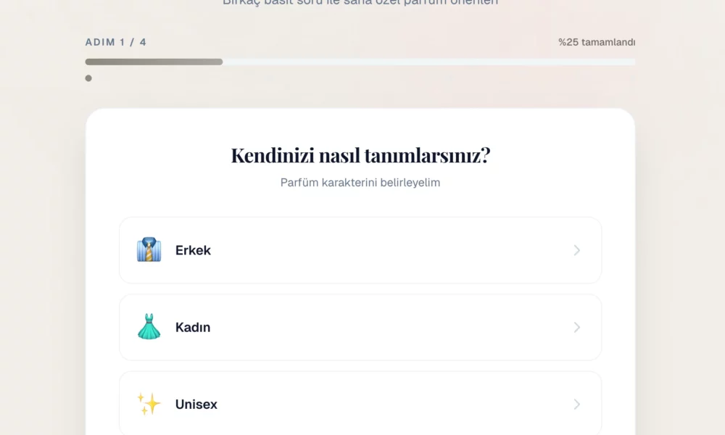
Task: Click the "%25 tamamlandı" completion text
Action: [x=597, y=42]
